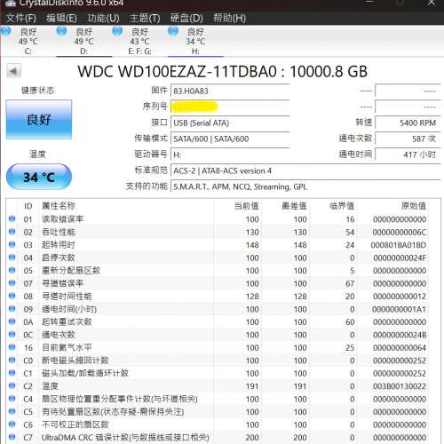
Task: Click the ACS-2 standard field
Action: pyautogui.click(x=305, y=170)
